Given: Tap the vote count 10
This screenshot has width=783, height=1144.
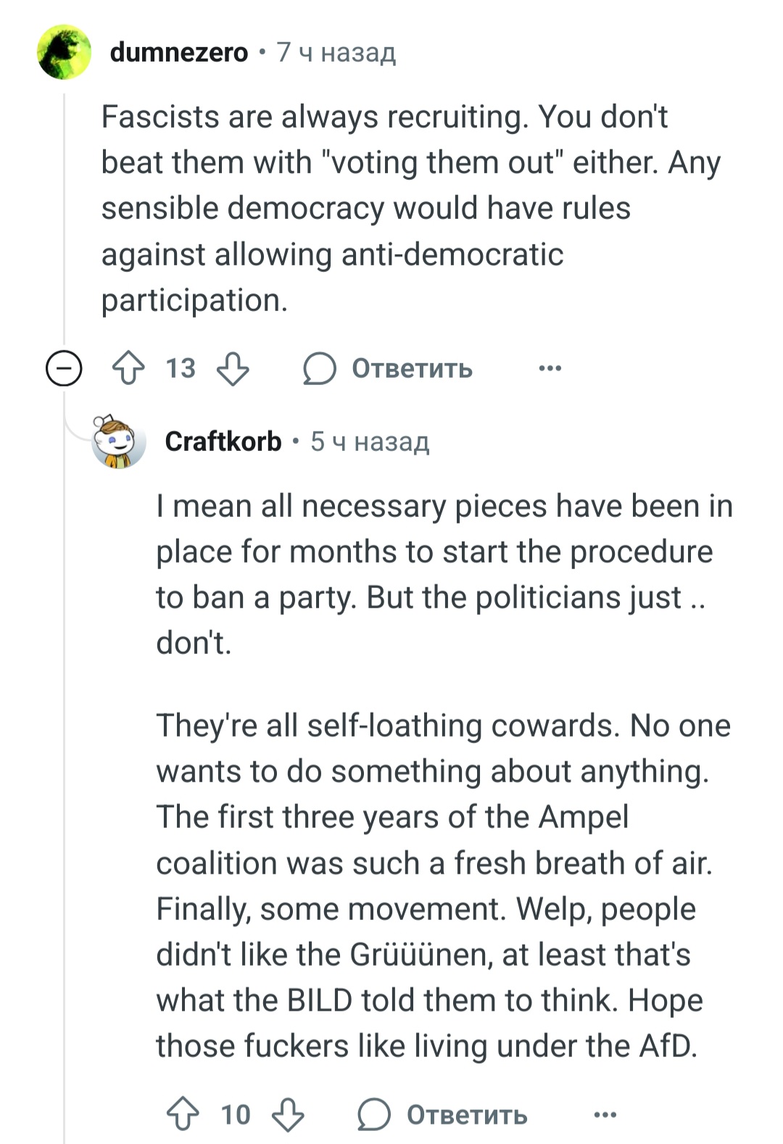Looking at the screenshot, I should click(236, 1114).
